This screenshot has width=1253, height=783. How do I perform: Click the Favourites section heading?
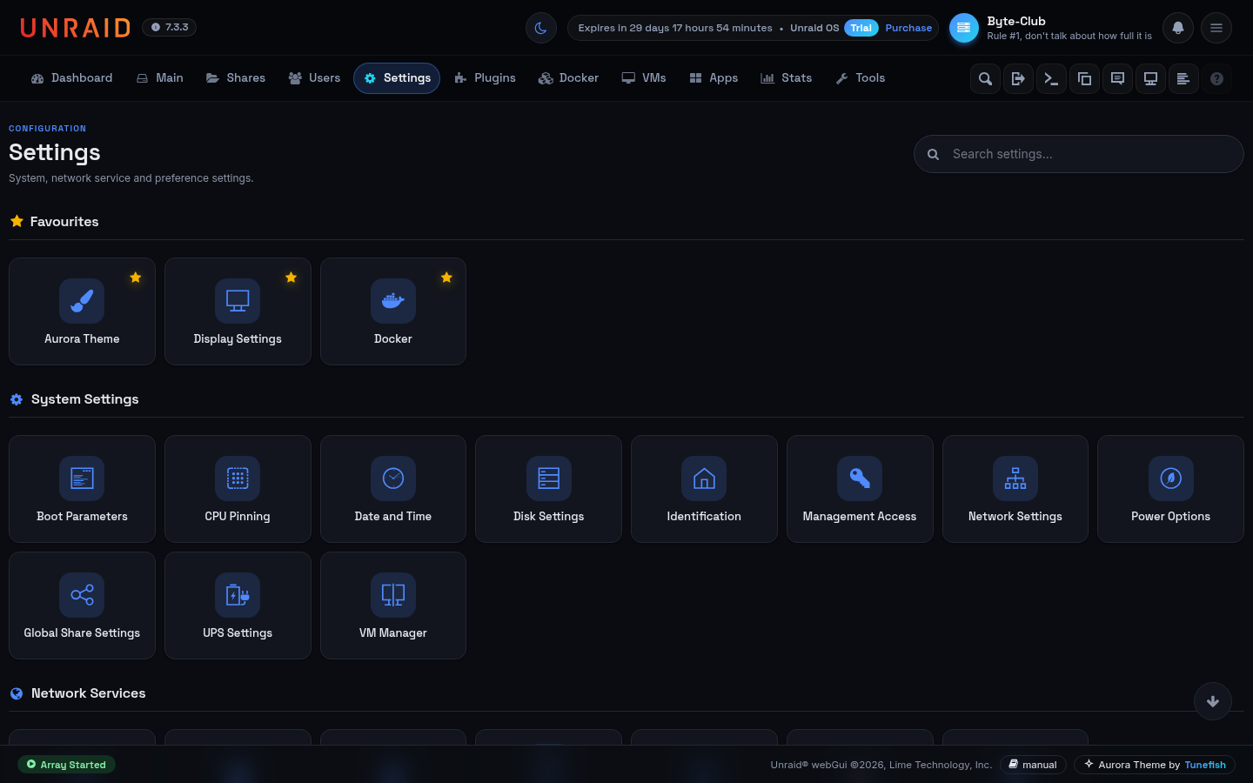(64, 222)
